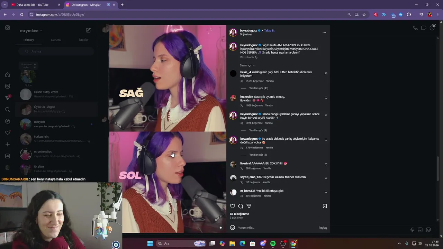Open Explore compass icon in sidebar
This screenshot has width=443, height=249.
[8, 121]
